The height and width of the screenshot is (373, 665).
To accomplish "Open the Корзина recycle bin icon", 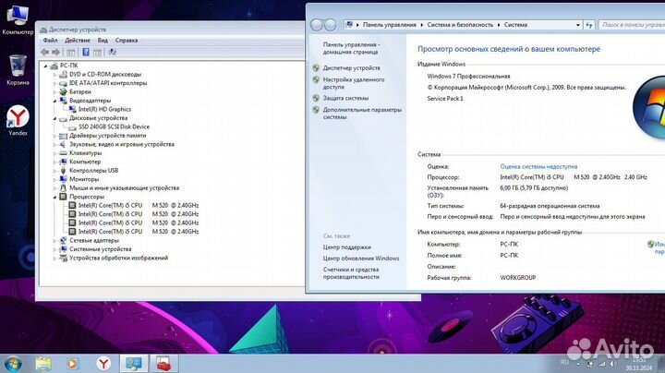I will (18, 69).
